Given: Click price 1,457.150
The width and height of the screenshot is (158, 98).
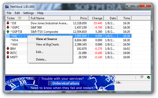Looking at the screenshot, I should click(x=80, y=27).
